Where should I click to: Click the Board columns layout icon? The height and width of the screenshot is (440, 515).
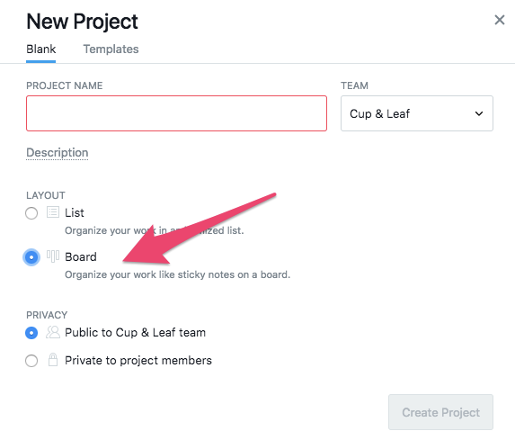coord(53,256)
